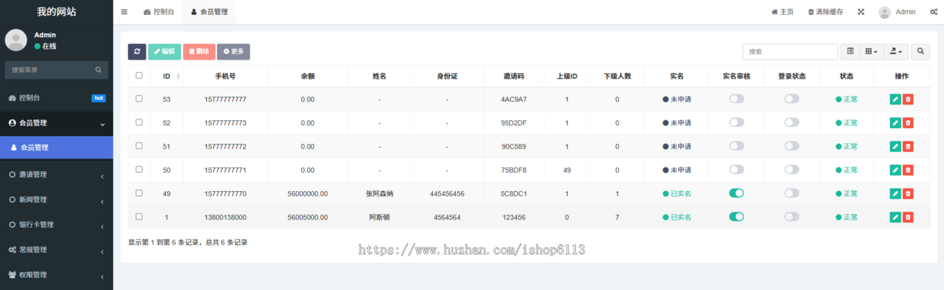The height and width of the screenshot is (290, 944).
Task: Toggle 实名审核 switch for ID 49
Action: (736, 193)
